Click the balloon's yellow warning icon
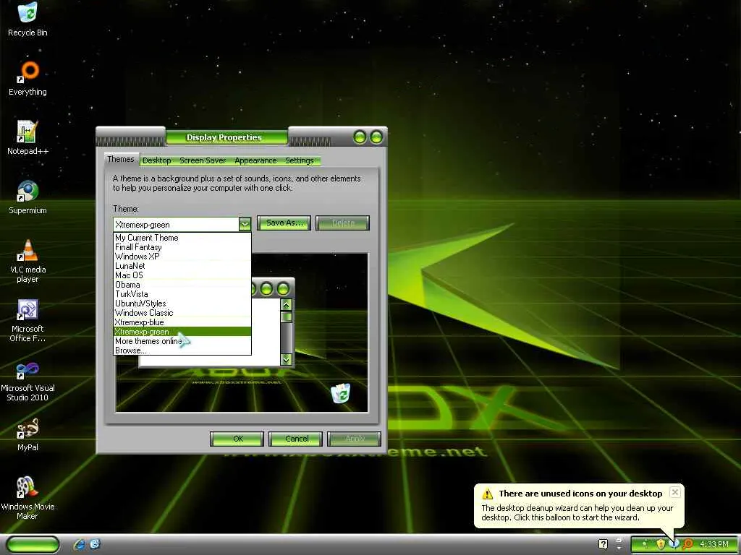Screen dimensions: 741x555 tap(487, 494)
